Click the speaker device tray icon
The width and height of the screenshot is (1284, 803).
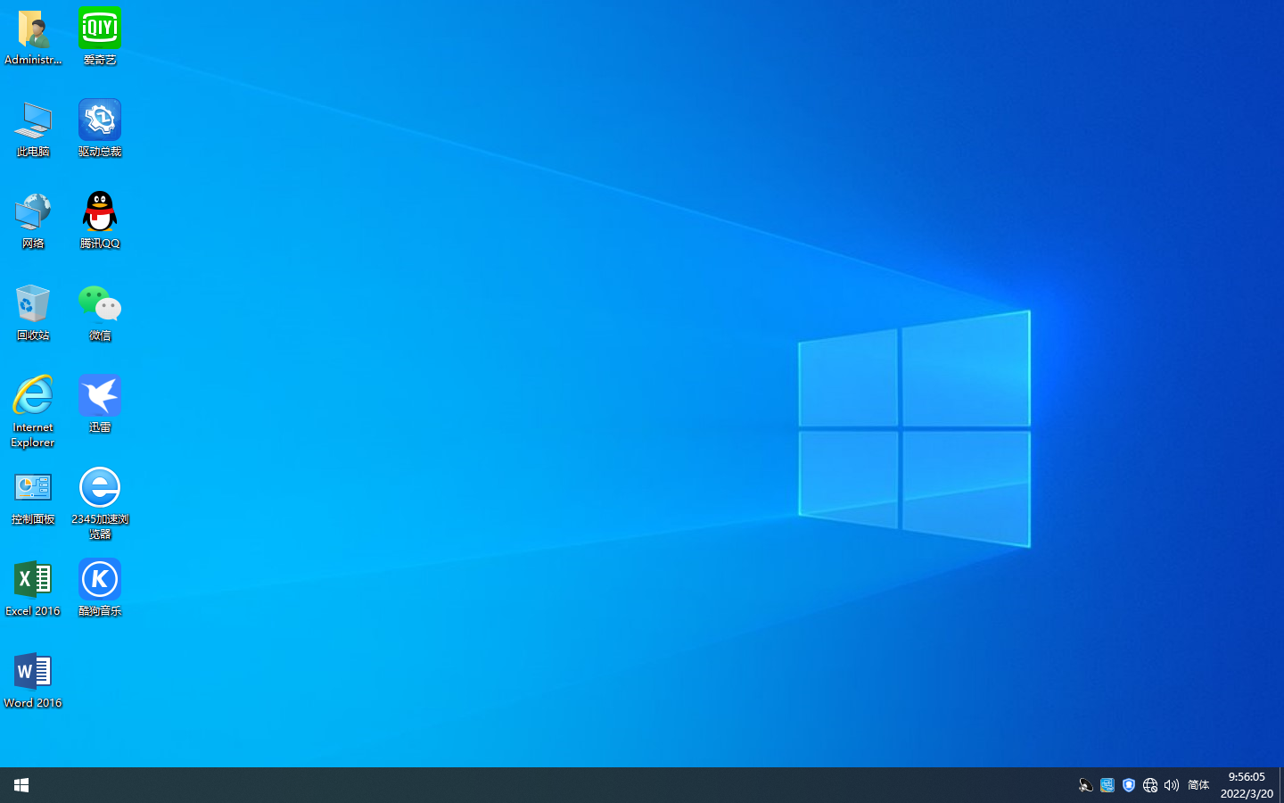(1085, 785)
